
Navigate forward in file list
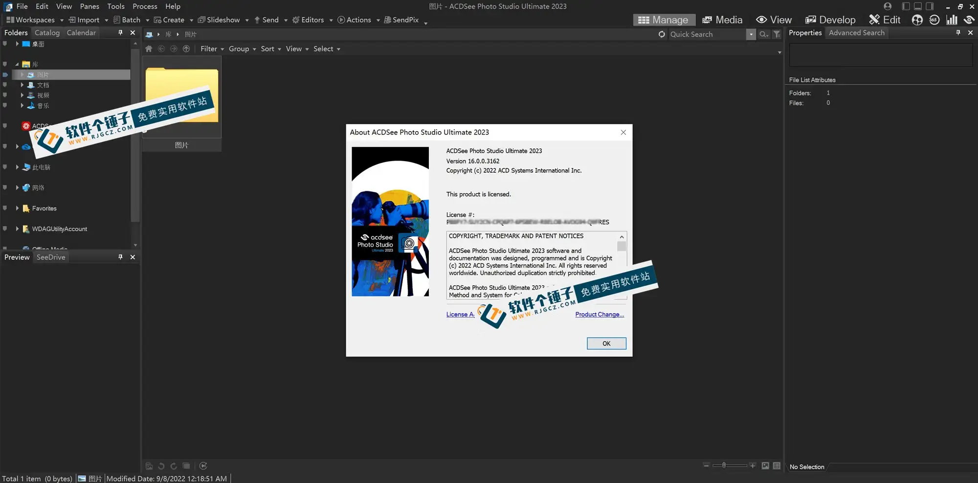(x=174, y=48)
